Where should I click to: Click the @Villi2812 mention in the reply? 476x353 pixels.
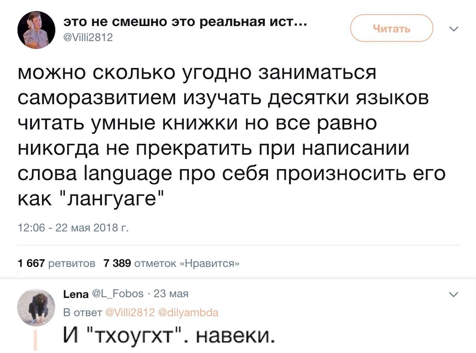point(128,313)
